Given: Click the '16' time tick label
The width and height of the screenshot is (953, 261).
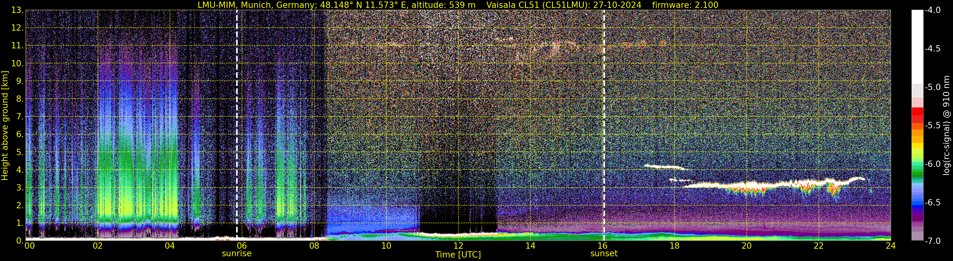Looking at the screenshot, I should click(x=602, y=246).
